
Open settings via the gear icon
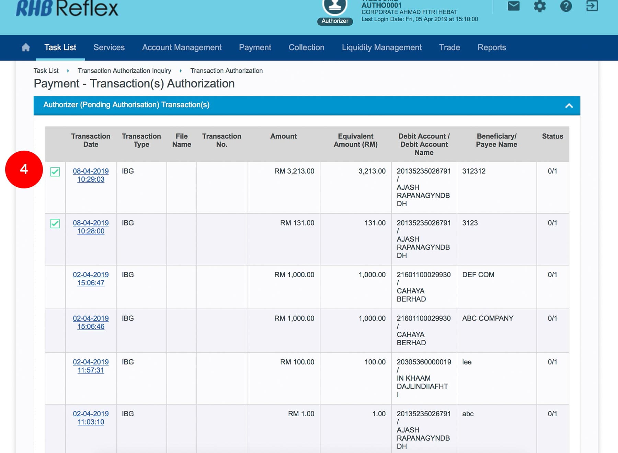tap(540, 6)
